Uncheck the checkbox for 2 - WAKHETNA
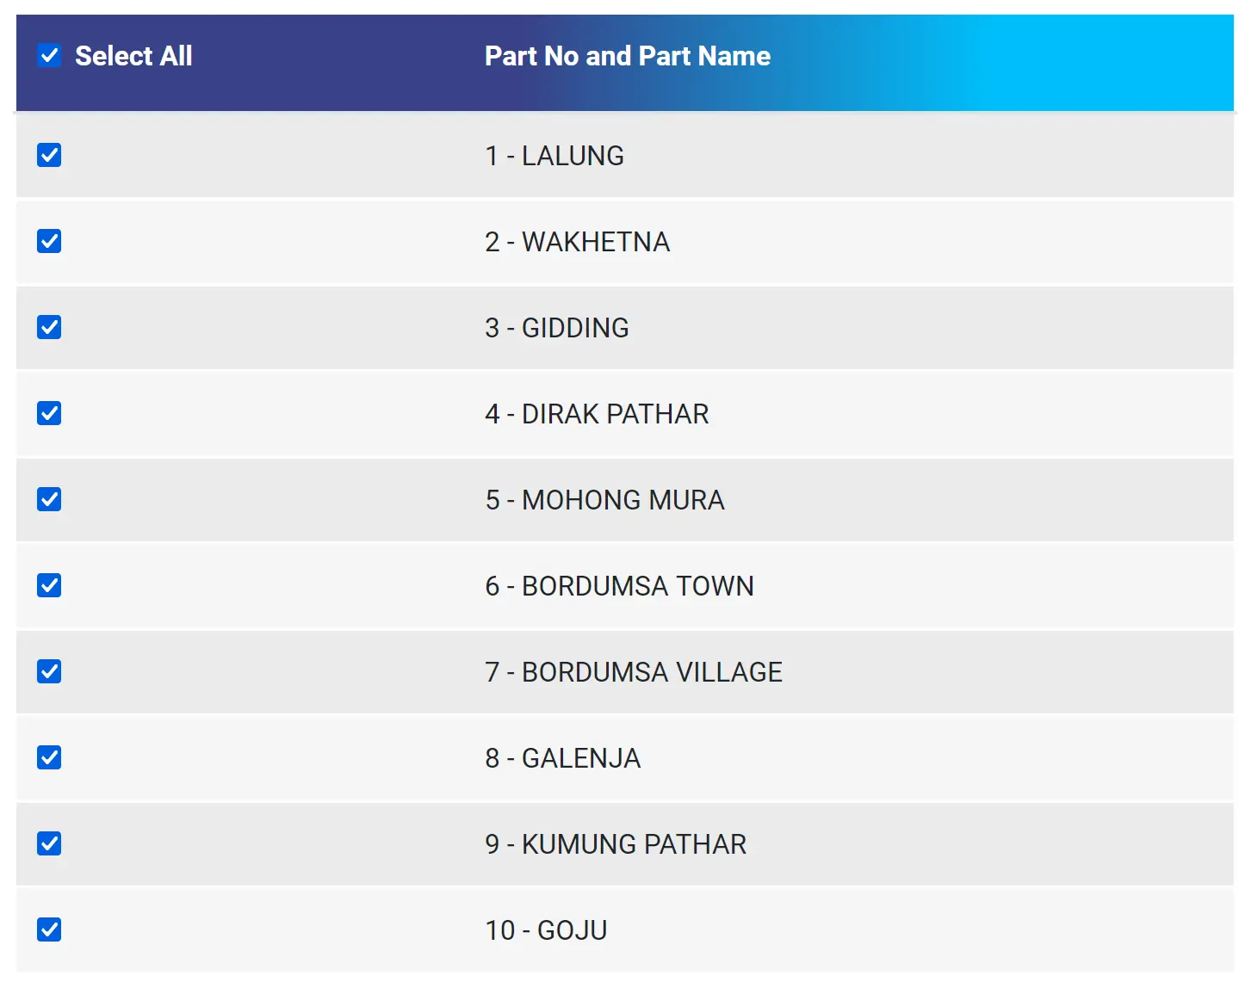Viewport: 1239px width, 988px height. 49,241
